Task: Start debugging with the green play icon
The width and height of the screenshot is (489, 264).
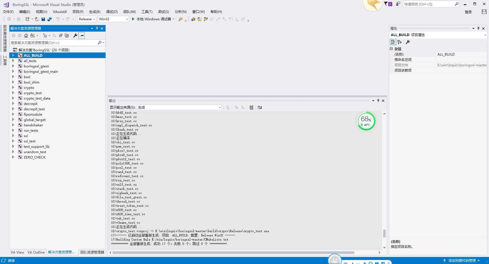Action: [x=133, y=19]
